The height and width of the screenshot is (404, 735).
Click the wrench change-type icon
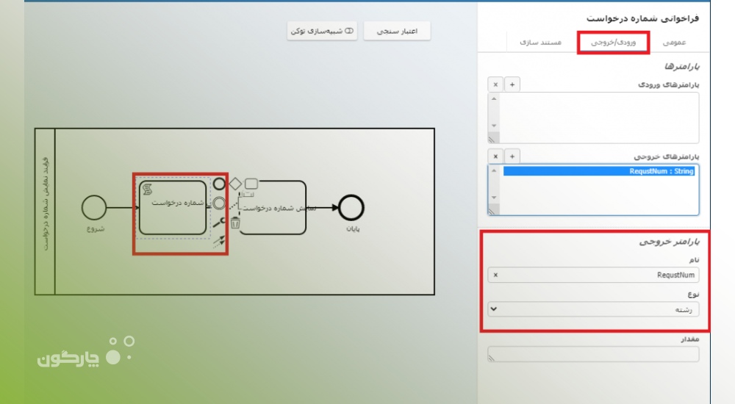tap(219, 223)
